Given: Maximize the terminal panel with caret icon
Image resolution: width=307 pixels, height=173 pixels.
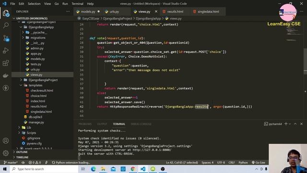Looking at the screenshot, I should (x=295, y=124).
